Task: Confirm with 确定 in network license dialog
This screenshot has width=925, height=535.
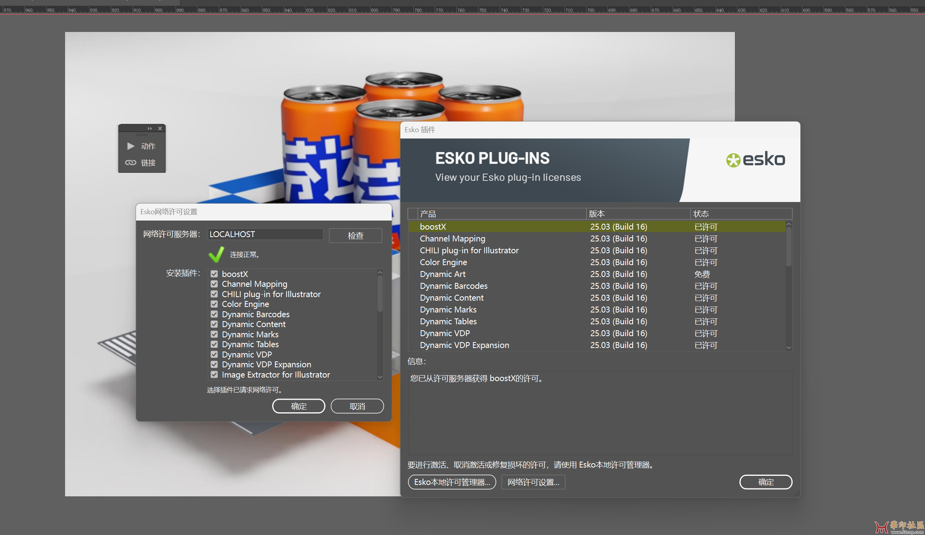Action: [299, 406]
